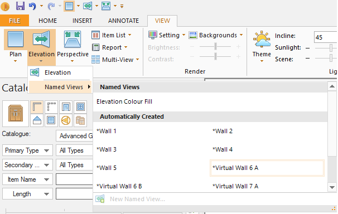The image size is (338, 214).
Task: Select the orange circular category icon
Action: point(66,120)
